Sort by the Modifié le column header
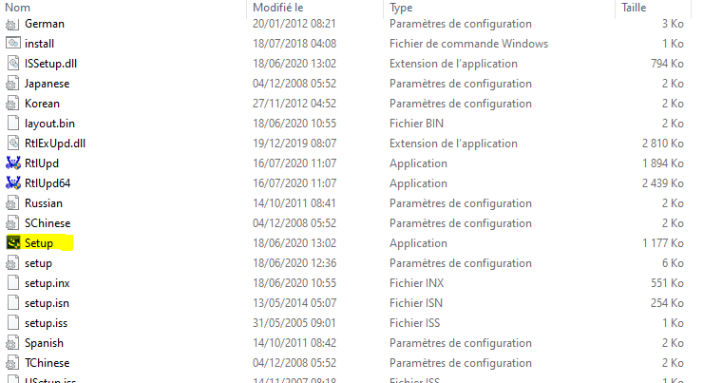This screenshot has width=703, height=383. 277,7
